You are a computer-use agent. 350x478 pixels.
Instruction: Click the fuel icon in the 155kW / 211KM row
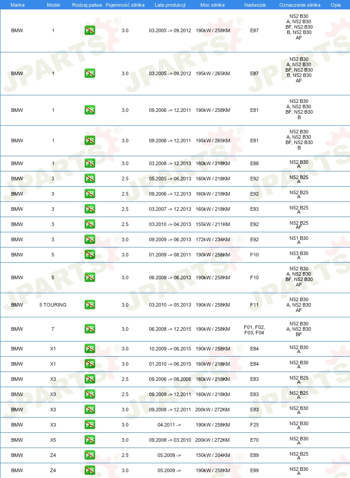click(90, 224)
